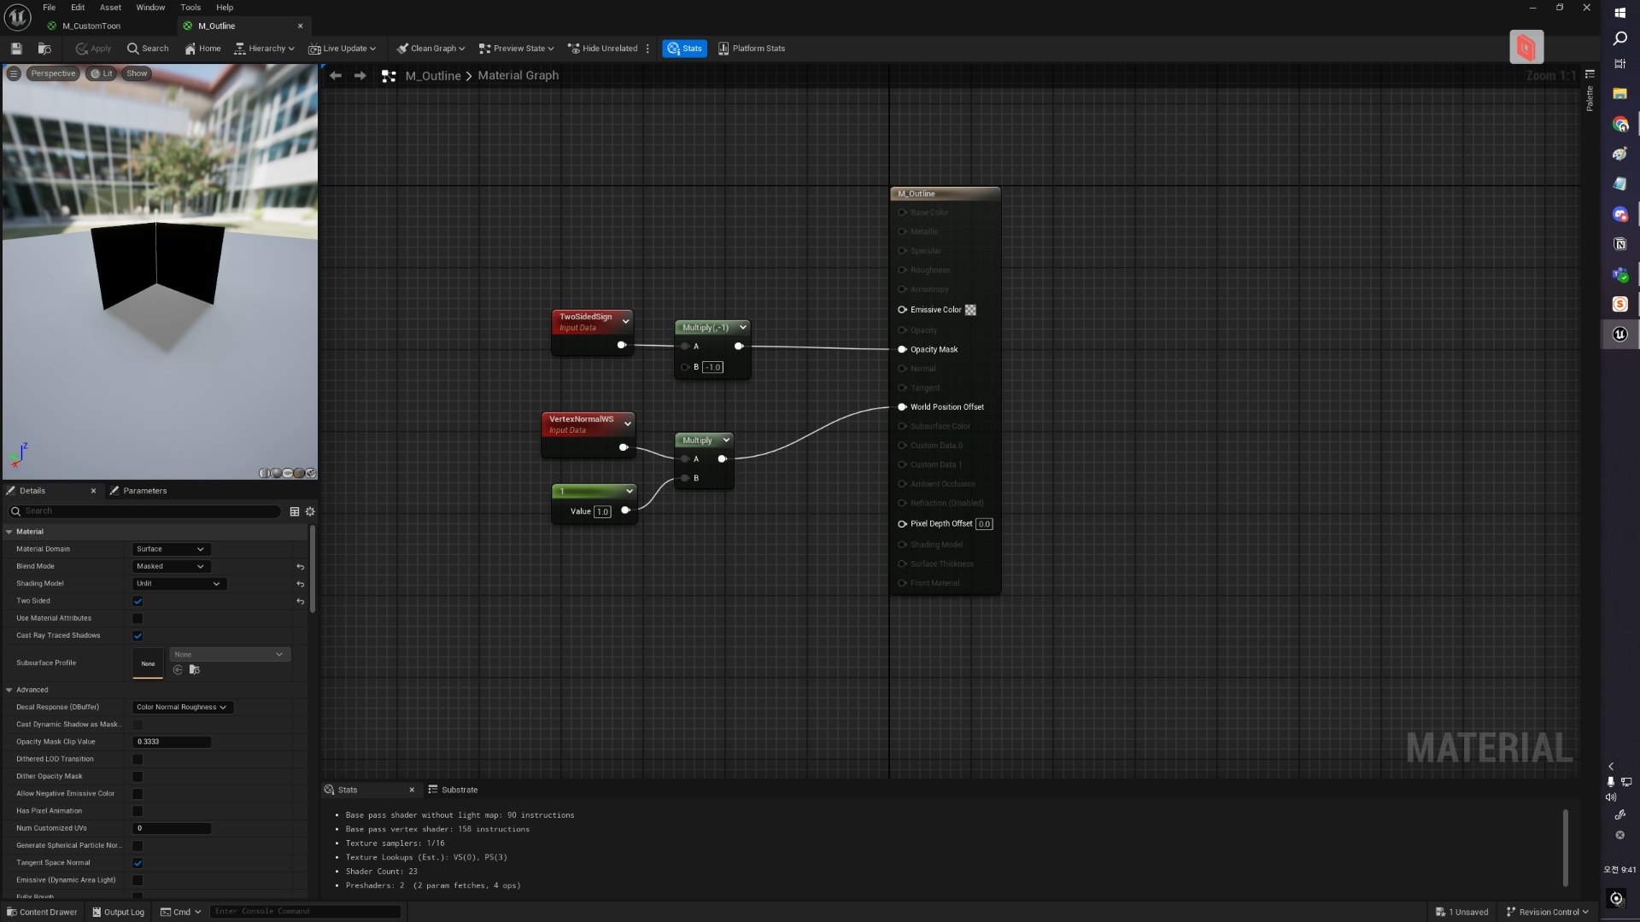Open the Shading Model dropdown
This screenshot has width=1640, height=922.
(179, 584)
